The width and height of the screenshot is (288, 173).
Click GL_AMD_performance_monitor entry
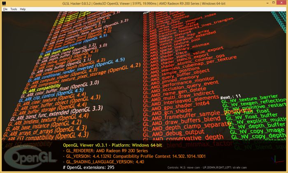tap(179, 83)
